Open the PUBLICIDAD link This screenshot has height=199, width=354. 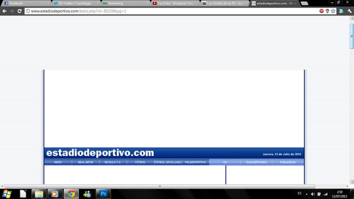click(288, 162)
